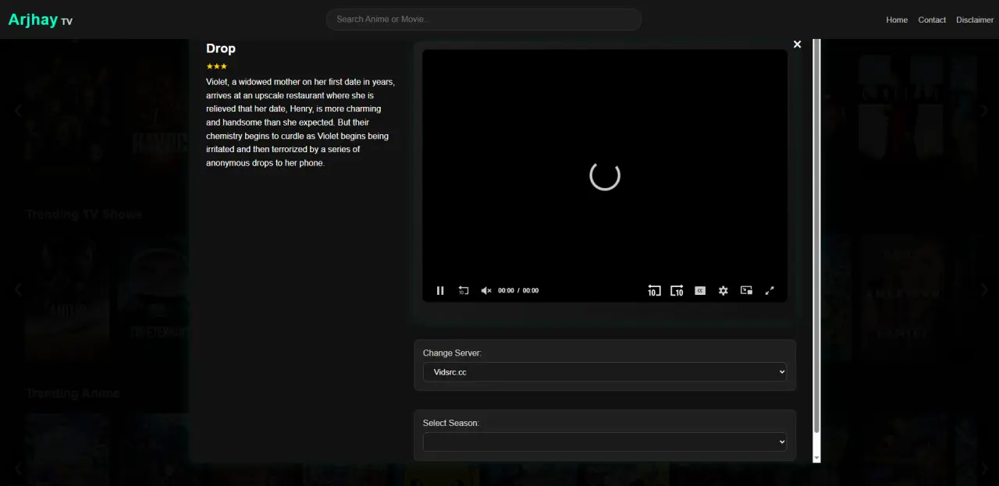The height and width of the screenshot is (486, 999).
Task: Open player settings gear
Action: pos(723,290)
